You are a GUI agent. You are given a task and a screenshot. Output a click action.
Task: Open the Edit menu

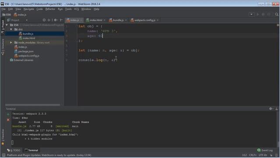coord(10,9)
